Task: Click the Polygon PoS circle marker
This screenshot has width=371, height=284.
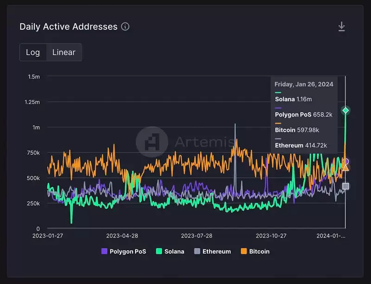Action: click(x=346, y=161)
